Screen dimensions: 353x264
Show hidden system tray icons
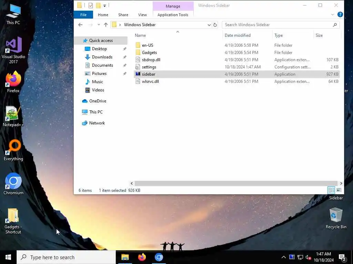coord(284,257)
